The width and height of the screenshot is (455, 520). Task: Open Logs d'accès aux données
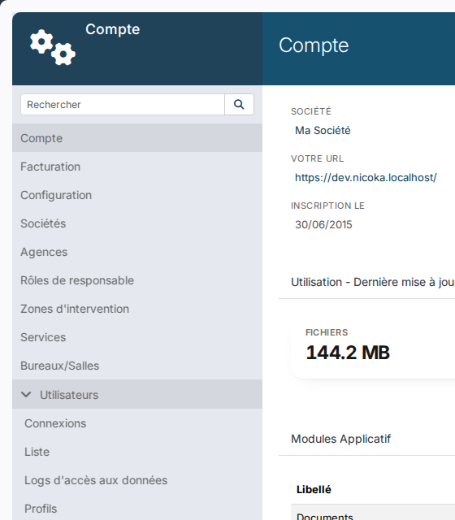pyautogui.click(x=137, y=480)
